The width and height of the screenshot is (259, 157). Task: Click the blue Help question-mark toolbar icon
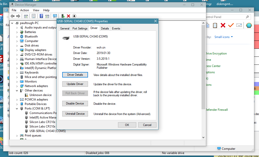41,16
